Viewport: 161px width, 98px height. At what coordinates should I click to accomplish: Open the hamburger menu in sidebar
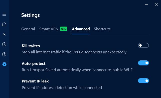click(x=4, y=14)
